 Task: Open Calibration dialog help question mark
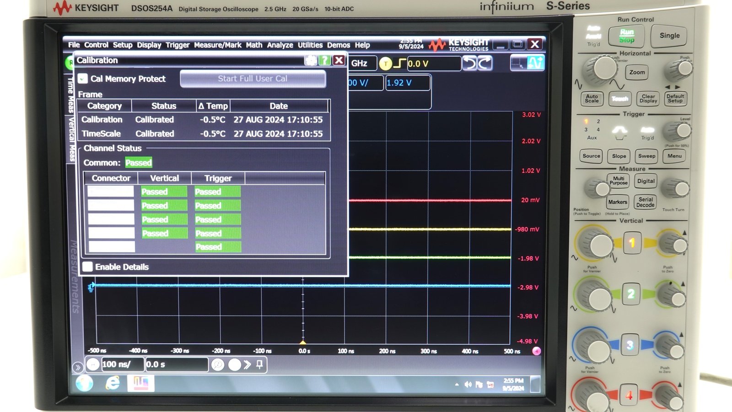click(x=324, y=60)
